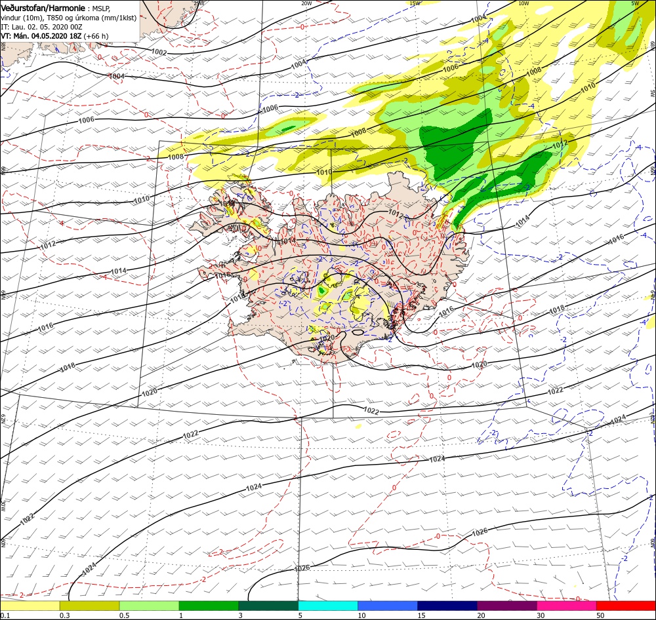This screenshot has width=656, height=620.
Task: Select the green 1–3 legend swatch
Action: pos(209,606)
